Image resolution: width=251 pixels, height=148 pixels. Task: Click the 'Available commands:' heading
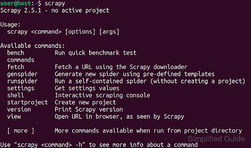(32, 46)
